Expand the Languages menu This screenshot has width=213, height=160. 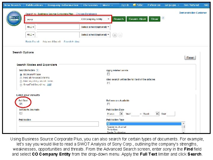tap(172, 5)
